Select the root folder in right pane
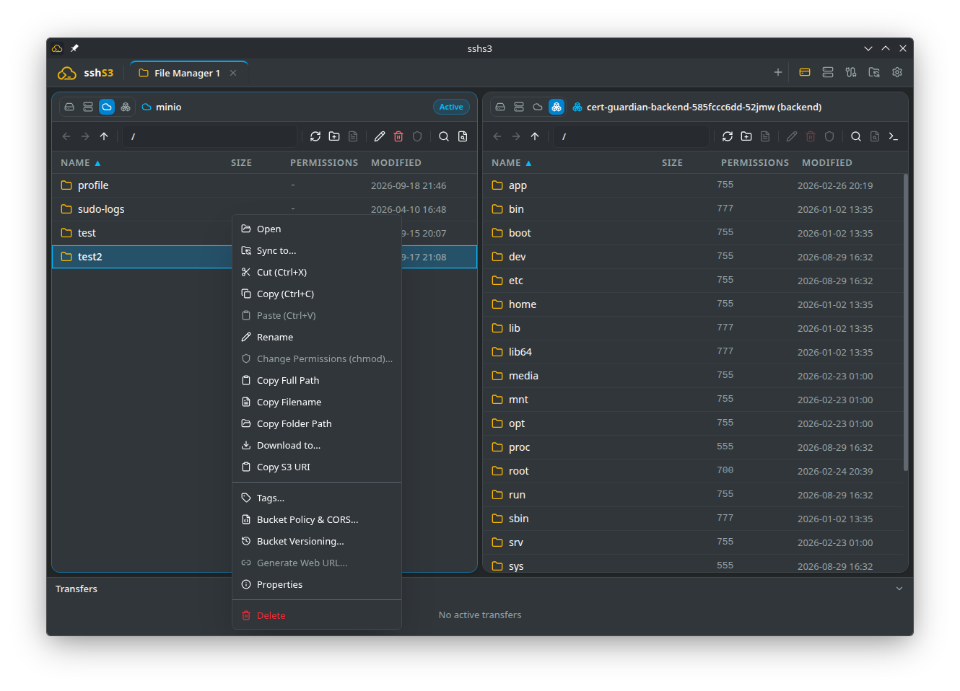This screenshot has height=691, width=960. coord(693,471)
